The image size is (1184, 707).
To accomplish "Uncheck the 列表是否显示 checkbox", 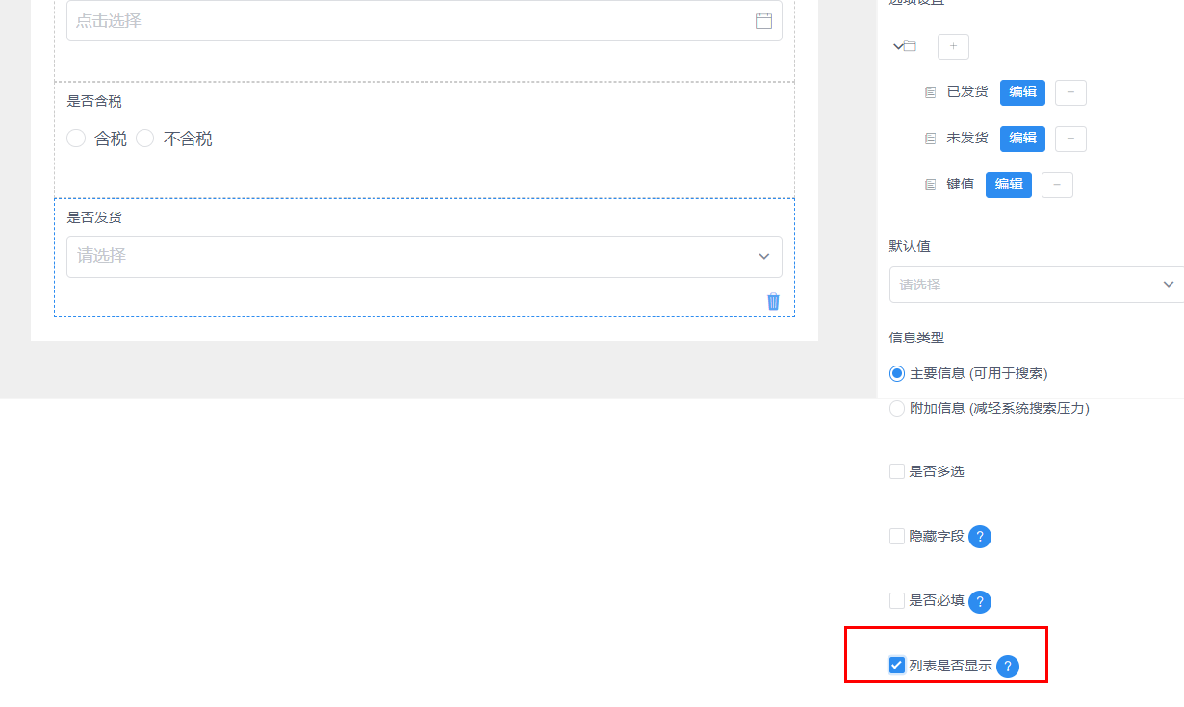I will [x=897, y=666].
